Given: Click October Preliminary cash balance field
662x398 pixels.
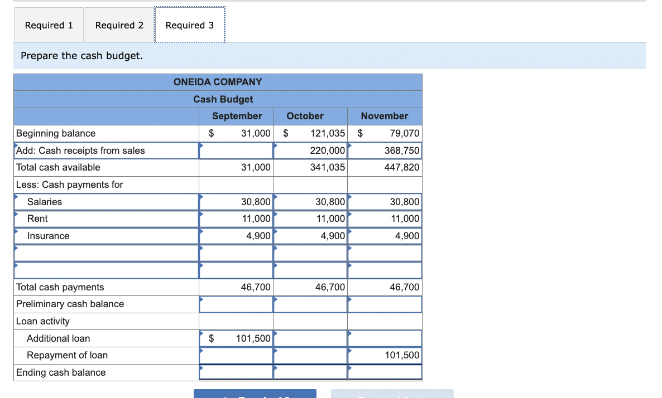Looking at the screenshot, I should [310, 304].
